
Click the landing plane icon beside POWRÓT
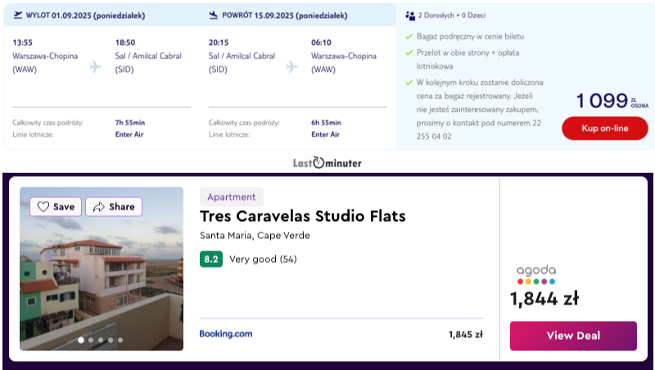coord(214,16)
